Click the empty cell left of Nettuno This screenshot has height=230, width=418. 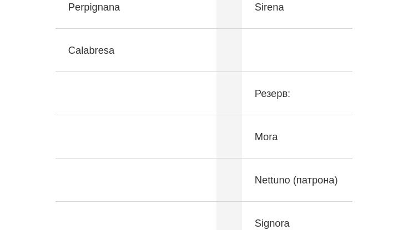pos(136,180)
